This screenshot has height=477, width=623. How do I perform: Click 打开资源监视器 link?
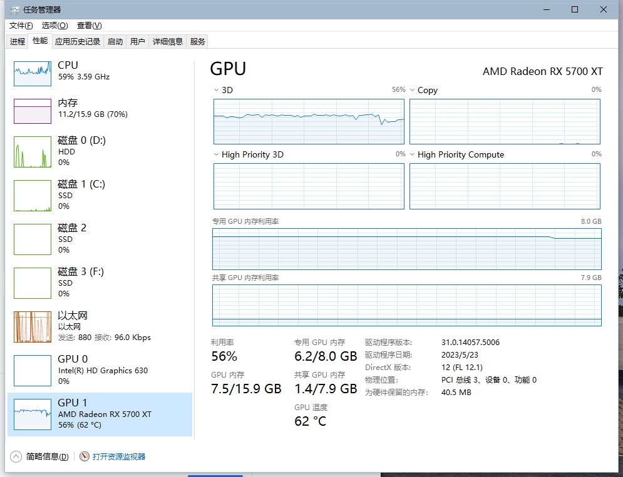(119, 457)
